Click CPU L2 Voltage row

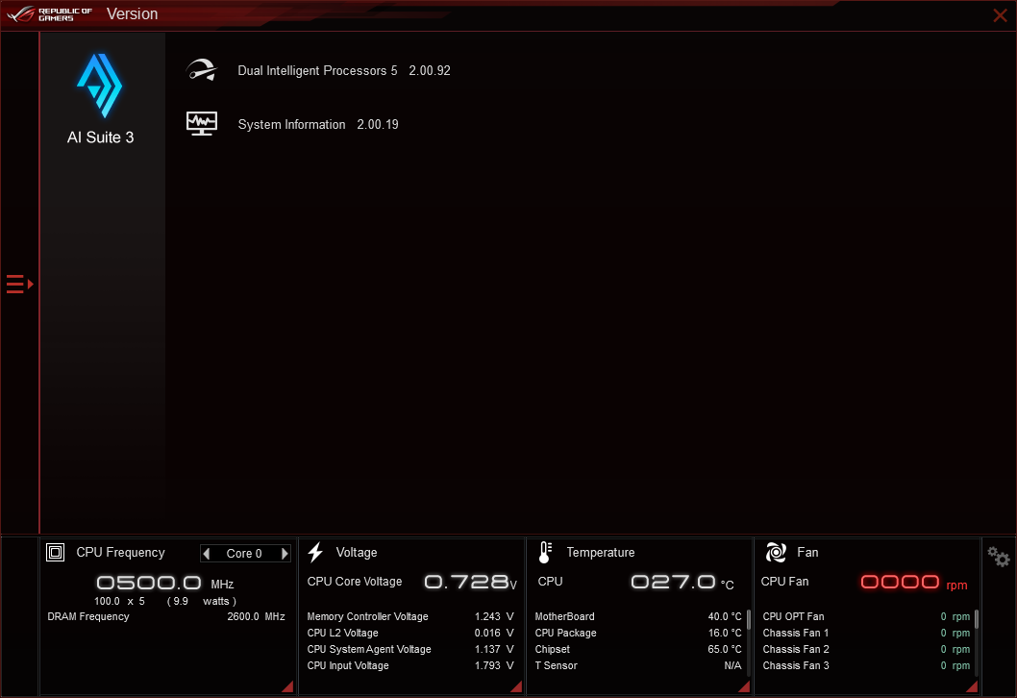[410, 633]
